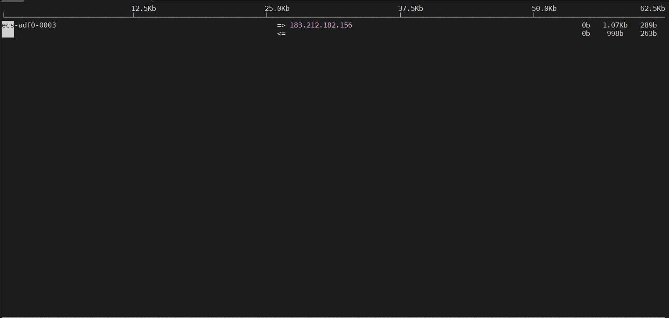This screenshot has width=669, height=318.
Task: Select the 263b incoming rate value
Action: click(x=649, y=33)
